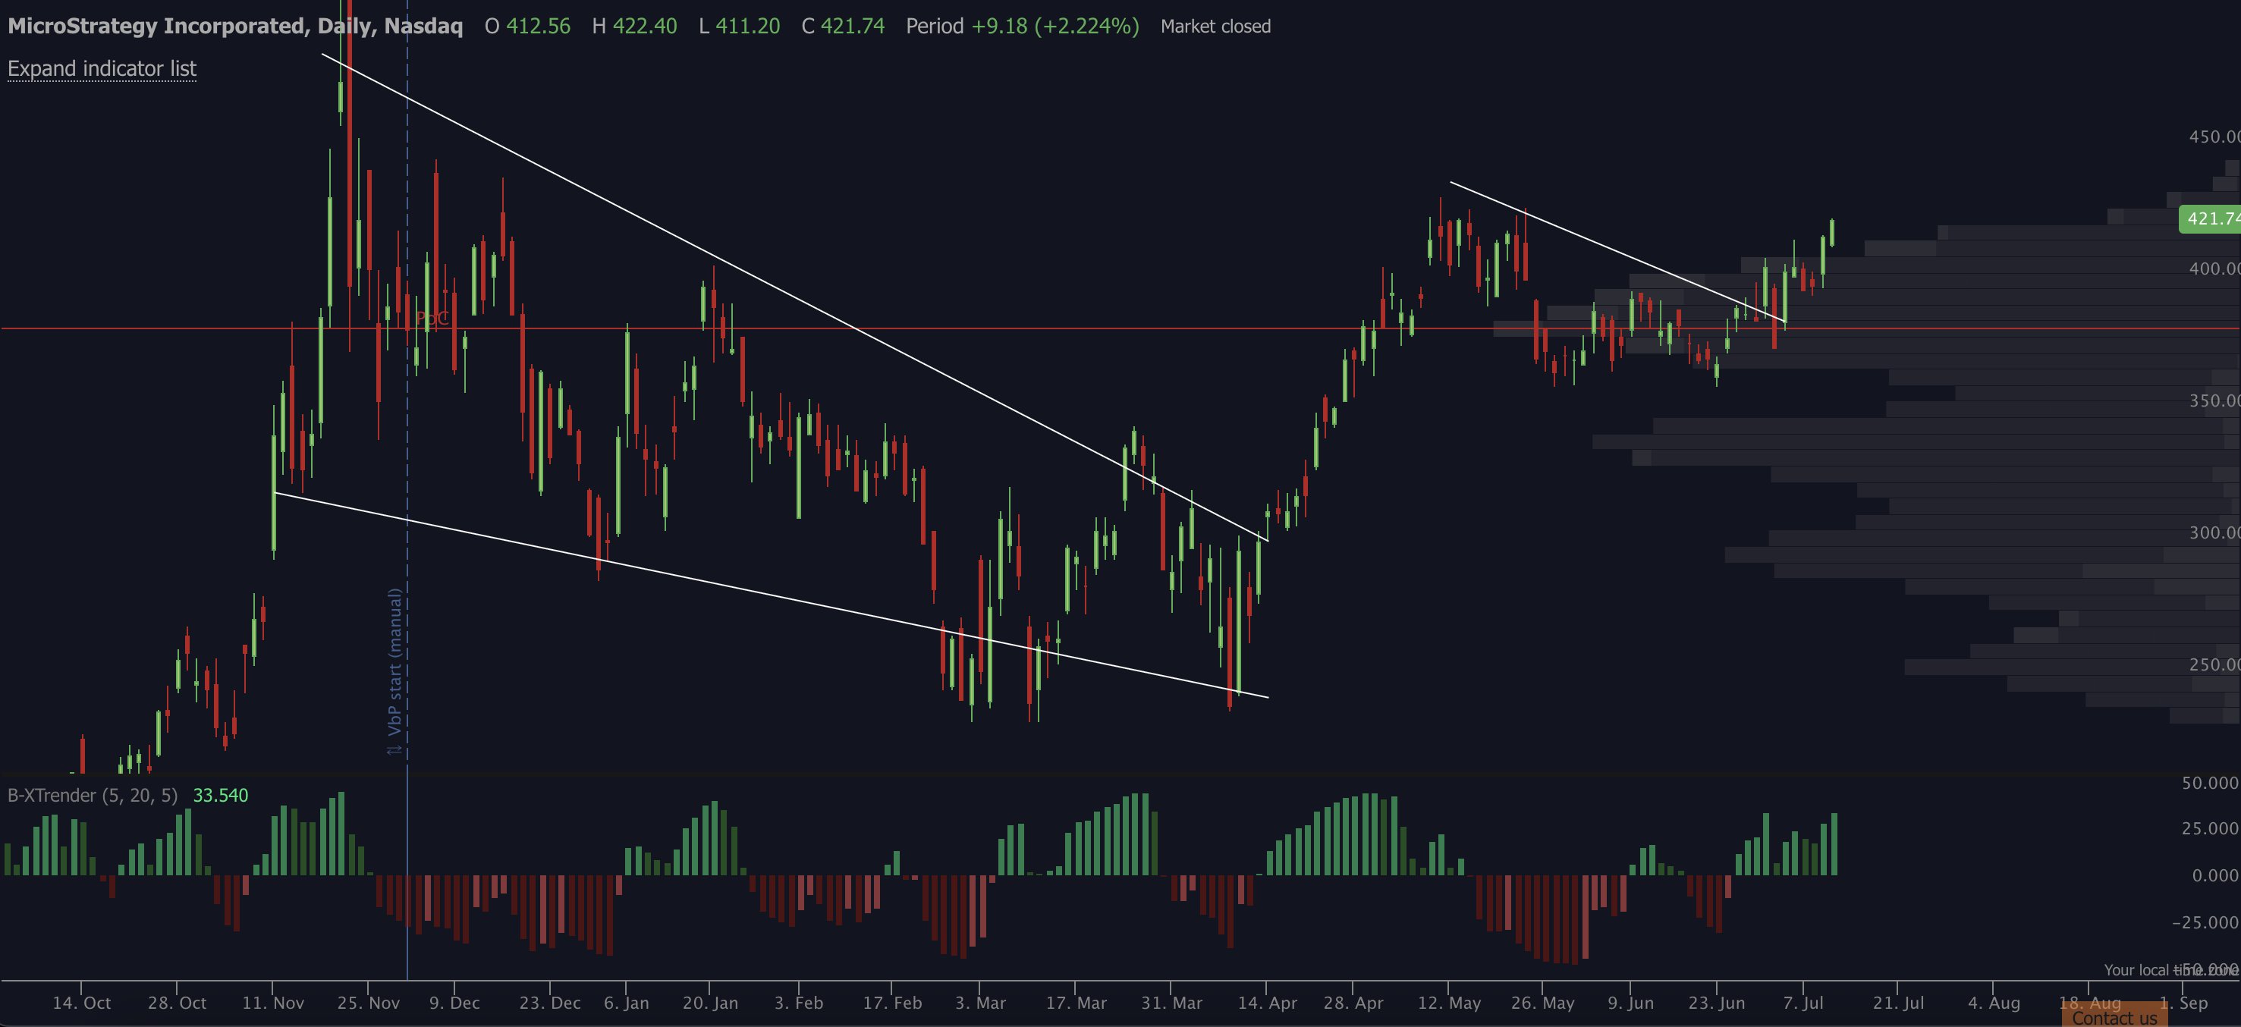Click the green 421.74 current price tag
Viewport: 2241px width, 1027px height.
tap(2210, 218)
